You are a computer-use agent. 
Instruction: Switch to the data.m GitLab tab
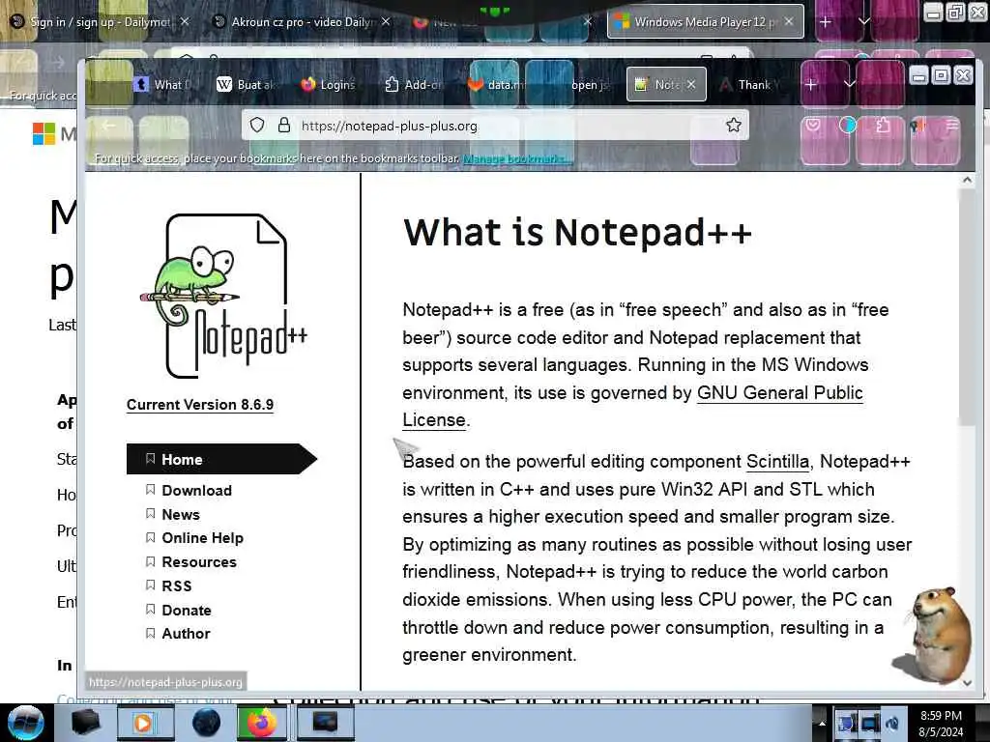click(496, 84)
